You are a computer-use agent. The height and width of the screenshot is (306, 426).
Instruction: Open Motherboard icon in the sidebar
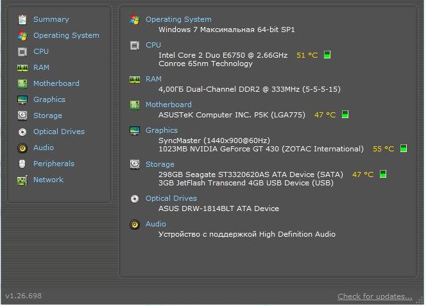(x=22, y=83)
